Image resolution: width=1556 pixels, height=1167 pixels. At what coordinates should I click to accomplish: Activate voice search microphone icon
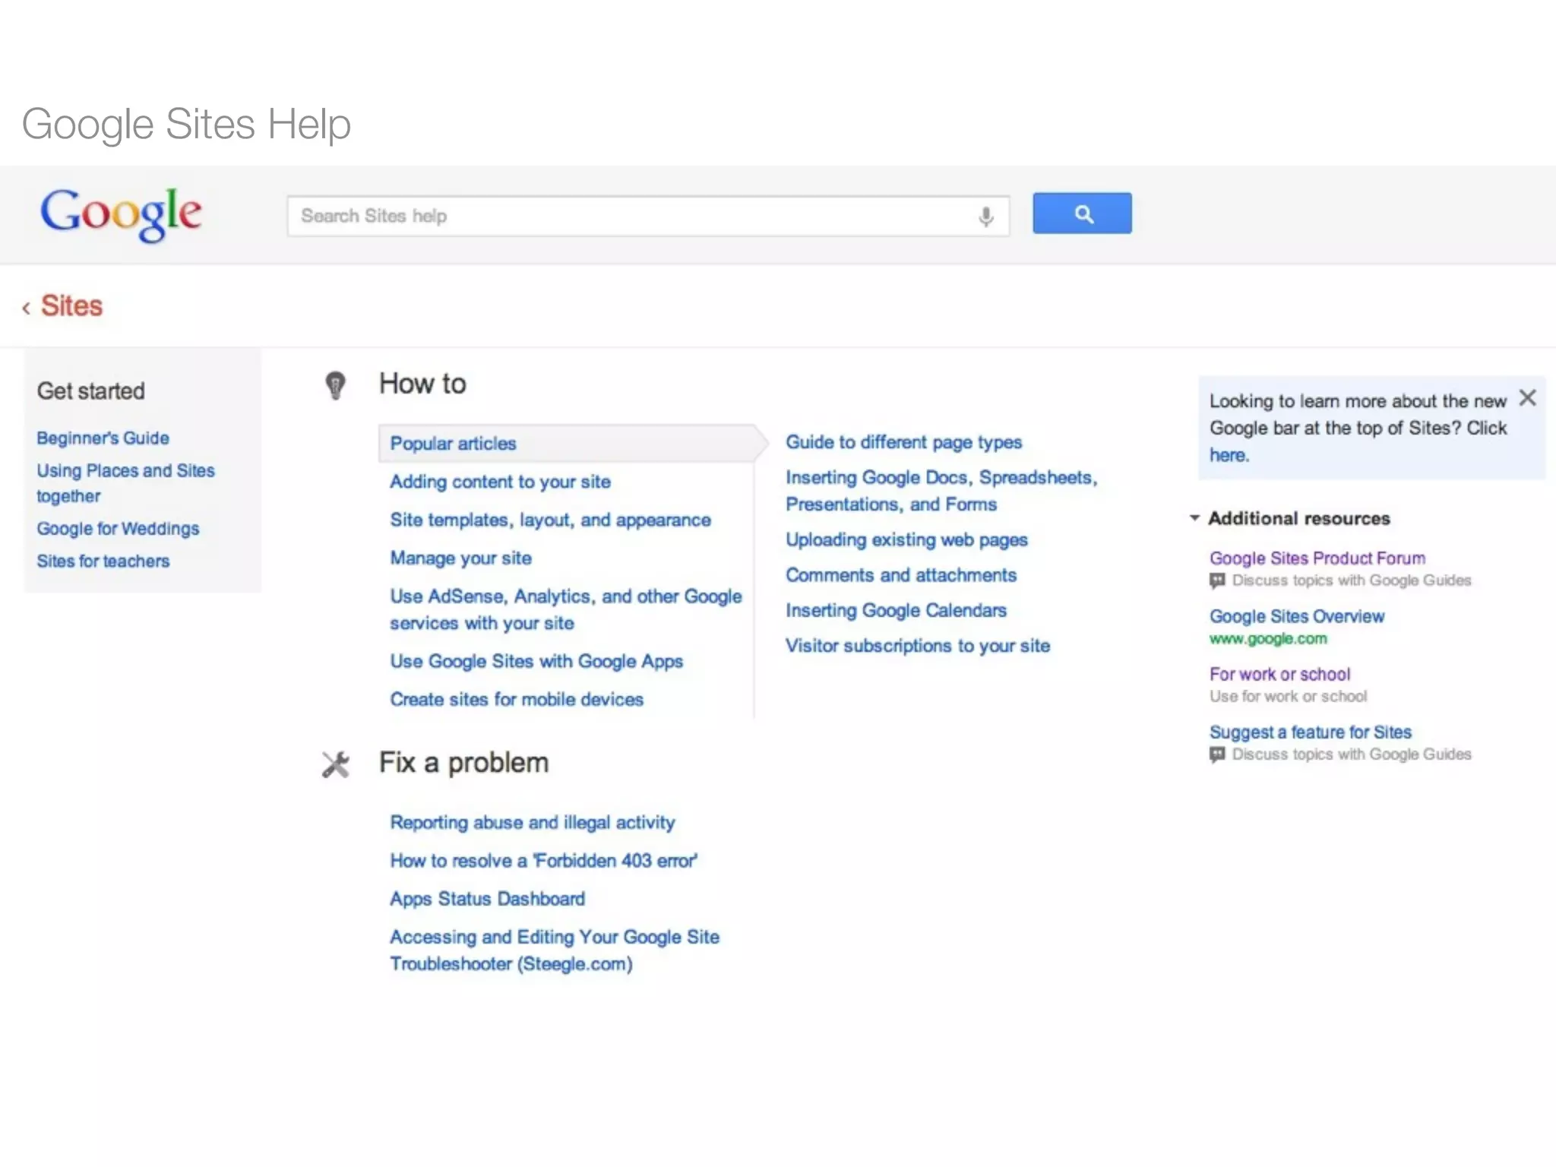pyautogui.click(x=985, y=217)
